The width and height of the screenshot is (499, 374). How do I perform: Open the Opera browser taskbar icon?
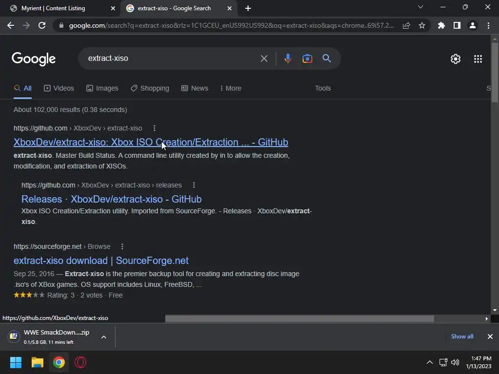80,362
